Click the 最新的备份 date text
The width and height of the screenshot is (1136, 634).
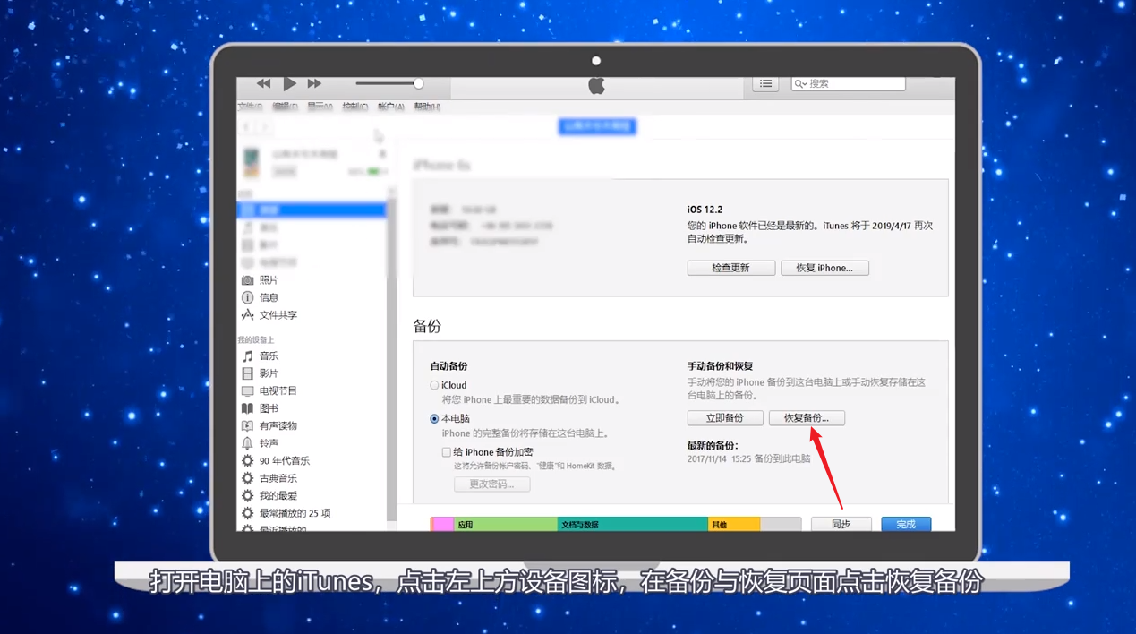coord(748,458)
